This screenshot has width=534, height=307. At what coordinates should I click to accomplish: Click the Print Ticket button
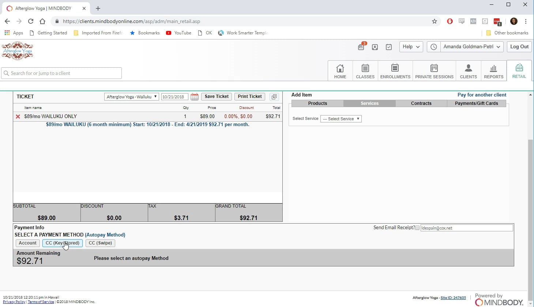(x=250, y=96)
